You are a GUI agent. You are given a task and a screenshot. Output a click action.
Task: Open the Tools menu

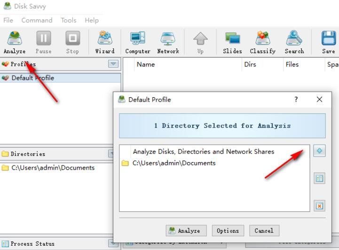point(68,20)
